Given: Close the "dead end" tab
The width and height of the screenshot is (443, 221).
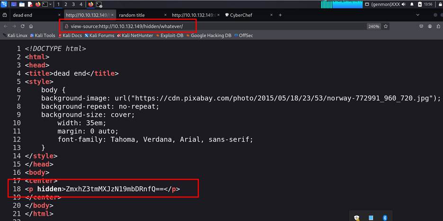Looking at the screenshot, I should tap(58, 15).
